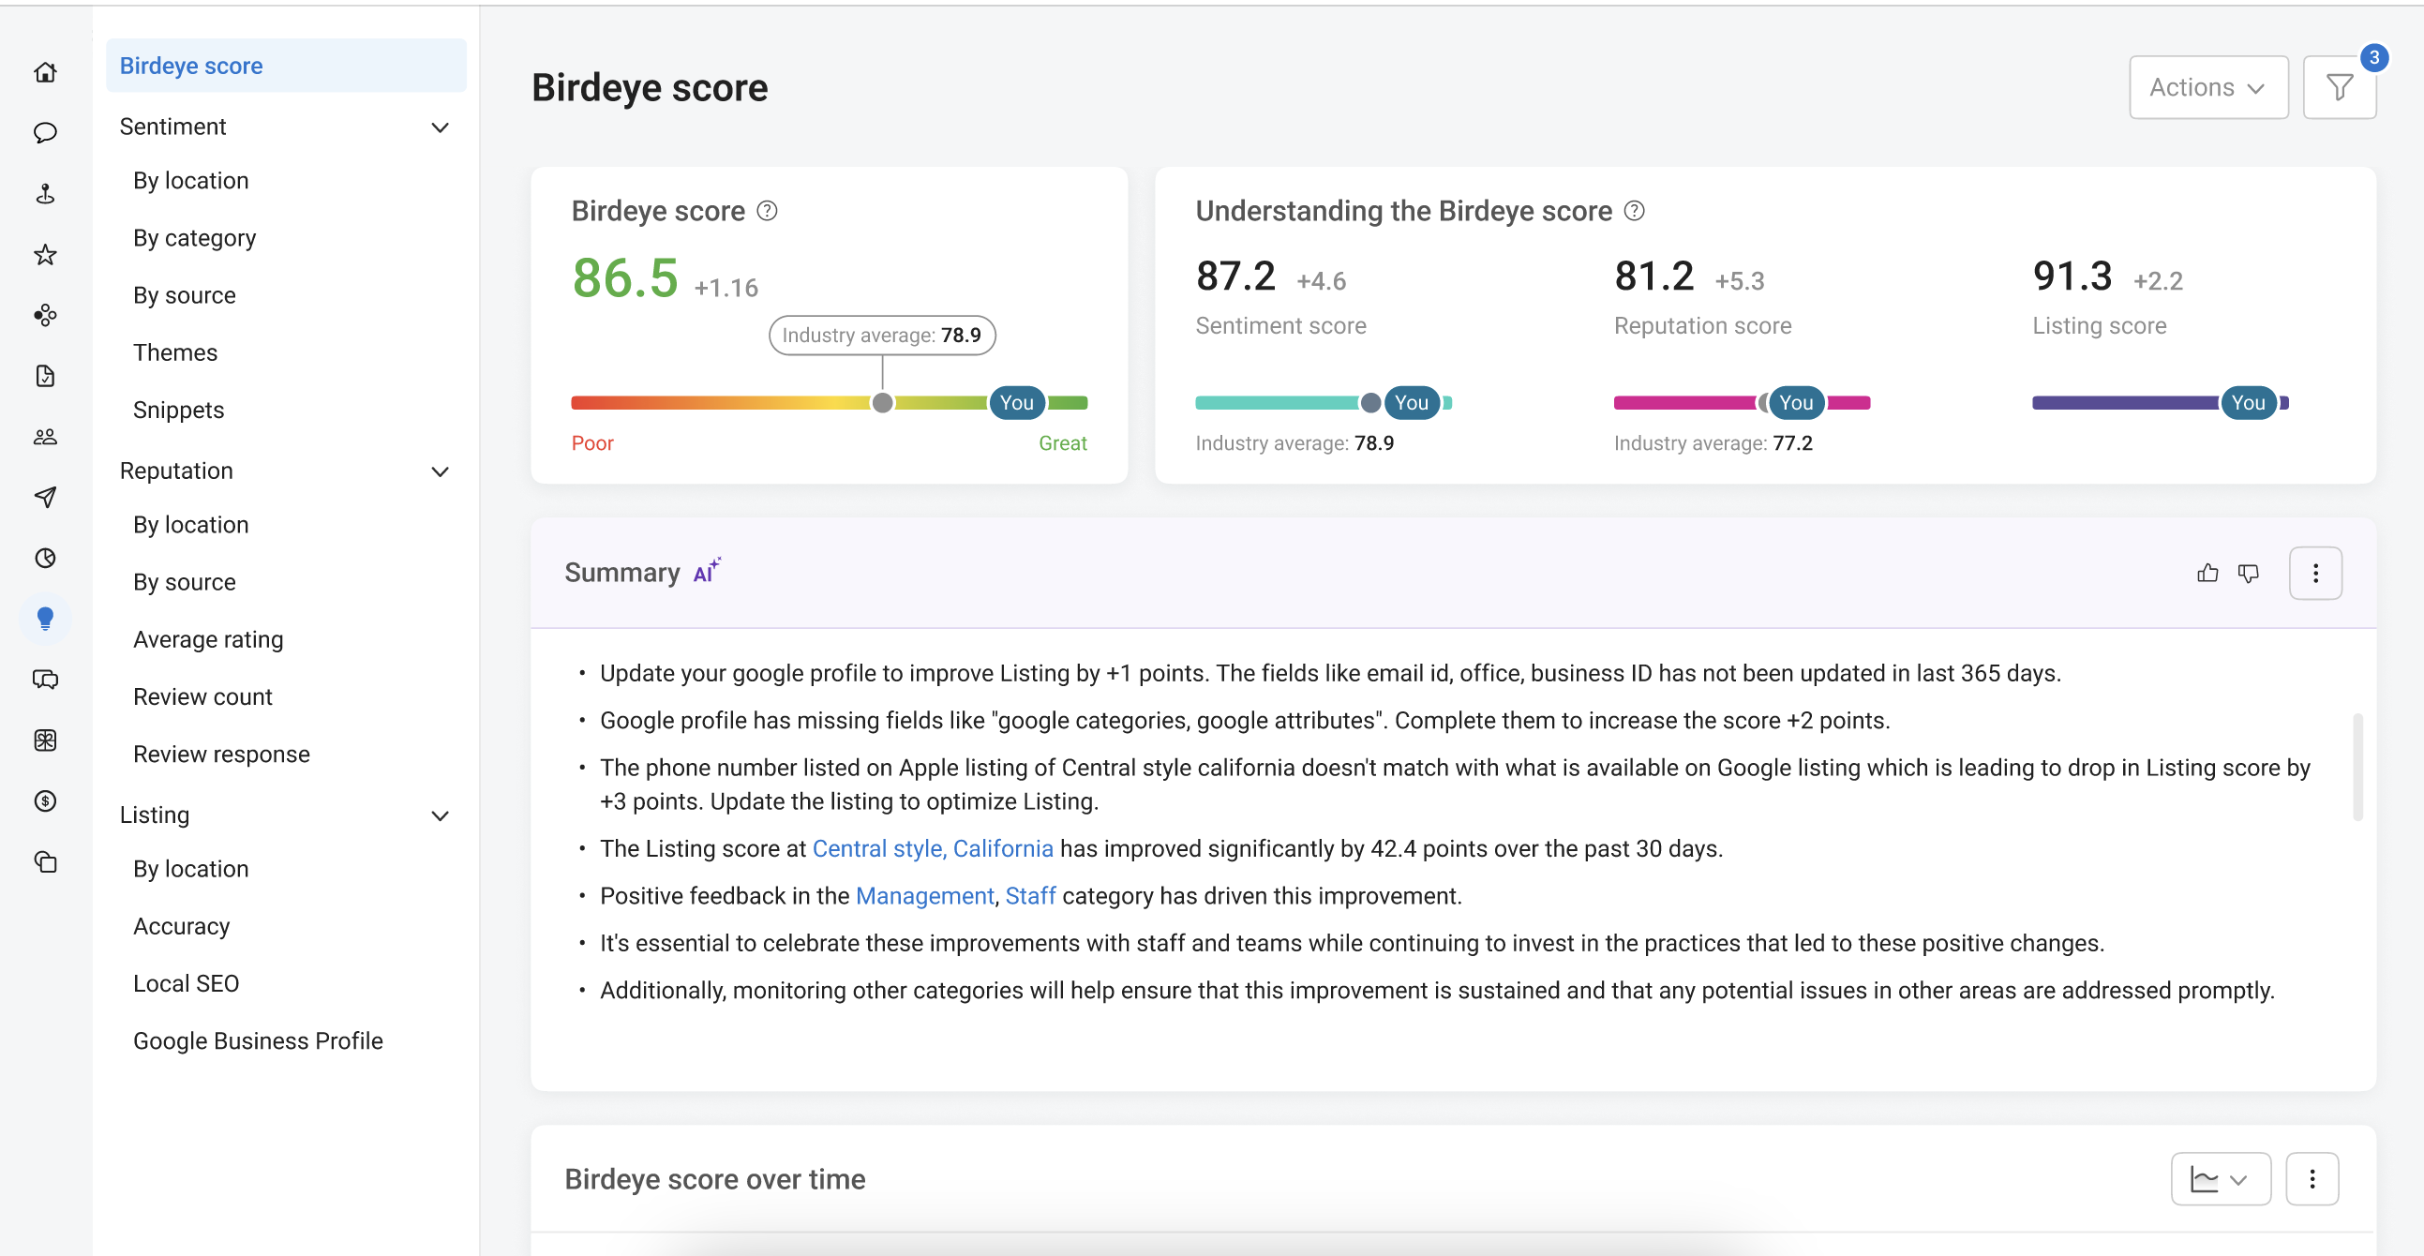Click the home icon in left sidebar
This screenshot has width=2424, height=1256.
click(x=45, y=72)
